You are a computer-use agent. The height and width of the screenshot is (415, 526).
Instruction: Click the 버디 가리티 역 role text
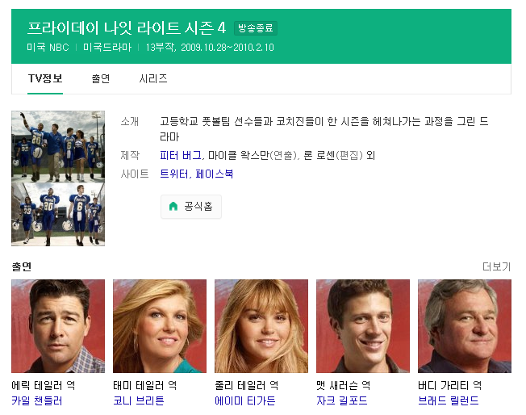450,385
